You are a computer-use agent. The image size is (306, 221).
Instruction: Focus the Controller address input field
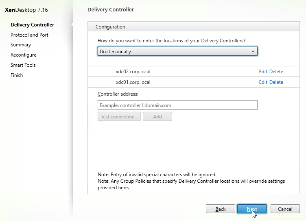click(177, 105)
